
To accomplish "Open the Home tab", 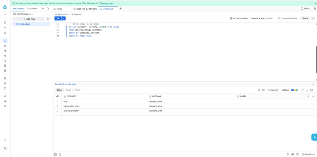I will pos(58,9).
